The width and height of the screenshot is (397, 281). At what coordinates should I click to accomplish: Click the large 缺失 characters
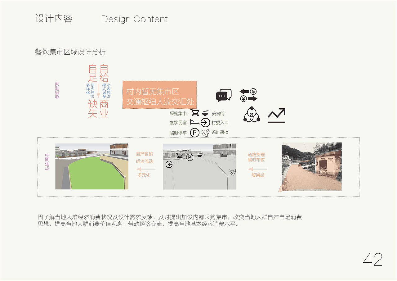[x=93, y=109]
